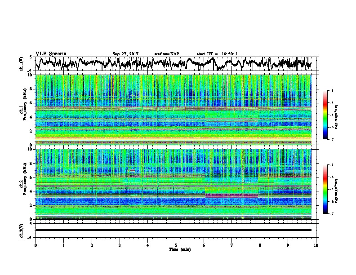The image size is (356, 275).
Task: Click the ch.3 flat black trace line
Action: point(173,230)
